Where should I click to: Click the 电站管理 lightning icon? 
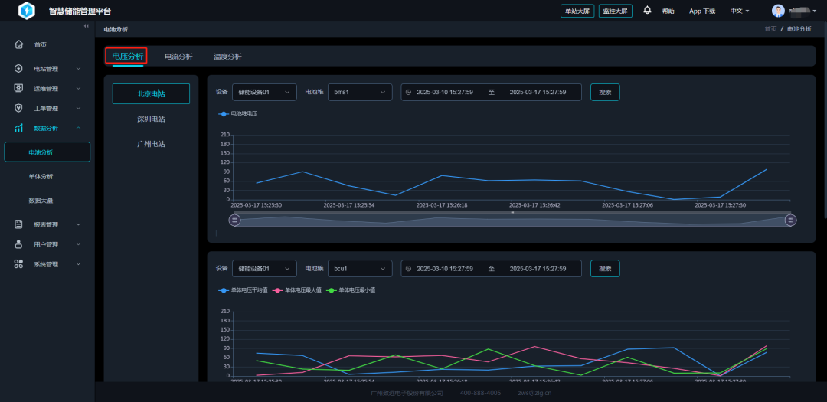coord(19,69)
